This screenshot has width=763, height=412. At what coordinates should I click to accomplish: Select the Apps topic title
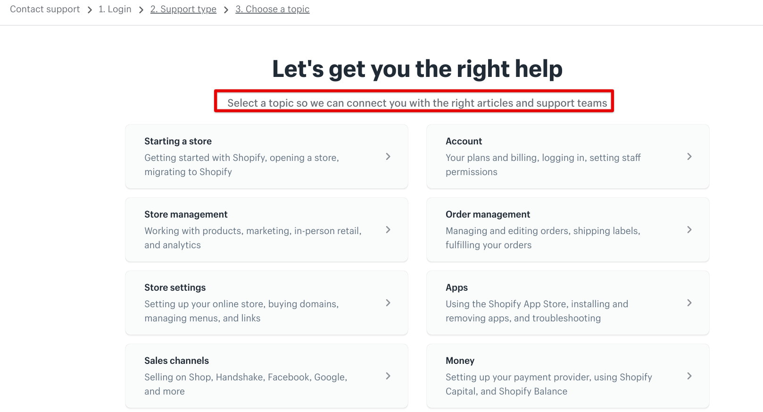click(x=456, y=287)
